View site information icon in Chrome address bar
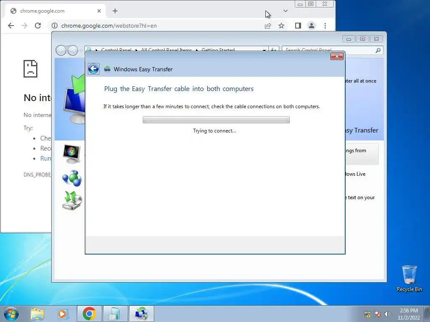Viewport: 430px width, 322px height. pos(55,26)
